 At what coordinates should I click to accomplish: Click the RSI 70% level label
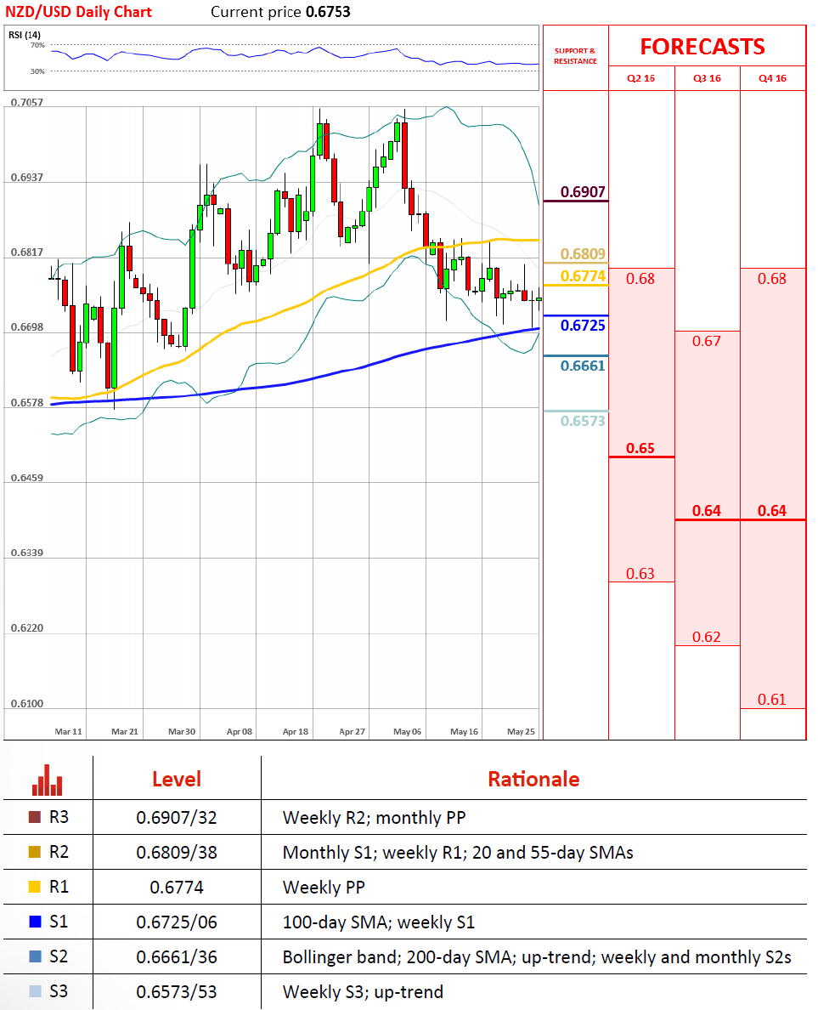(37, 45)
